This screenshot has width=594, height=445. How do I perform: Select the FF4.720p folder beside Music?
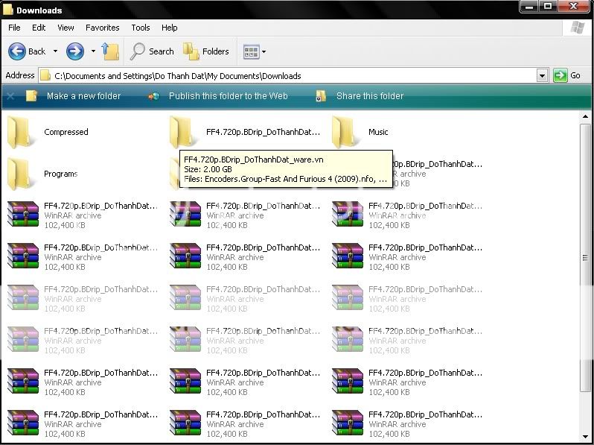[x=245, y=132]
